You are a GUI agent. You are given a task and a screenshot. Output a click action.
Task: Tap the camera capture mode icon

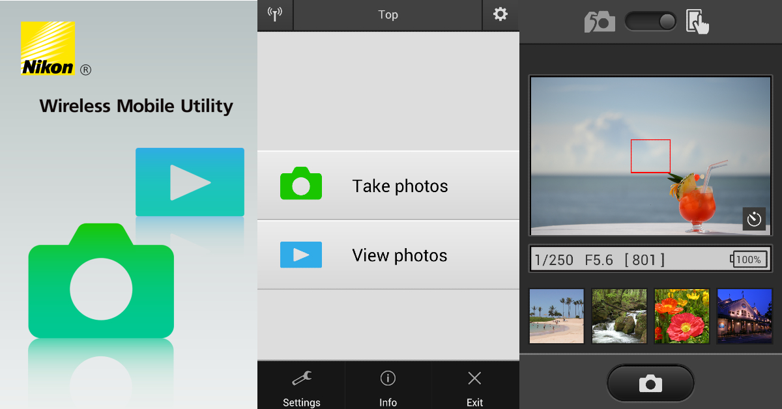click(600, 22)
